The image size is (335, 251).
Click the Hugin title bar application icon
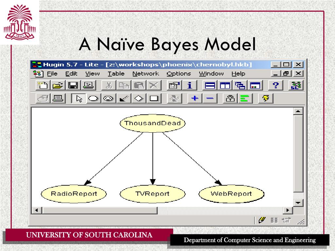[x=37, y=64]
